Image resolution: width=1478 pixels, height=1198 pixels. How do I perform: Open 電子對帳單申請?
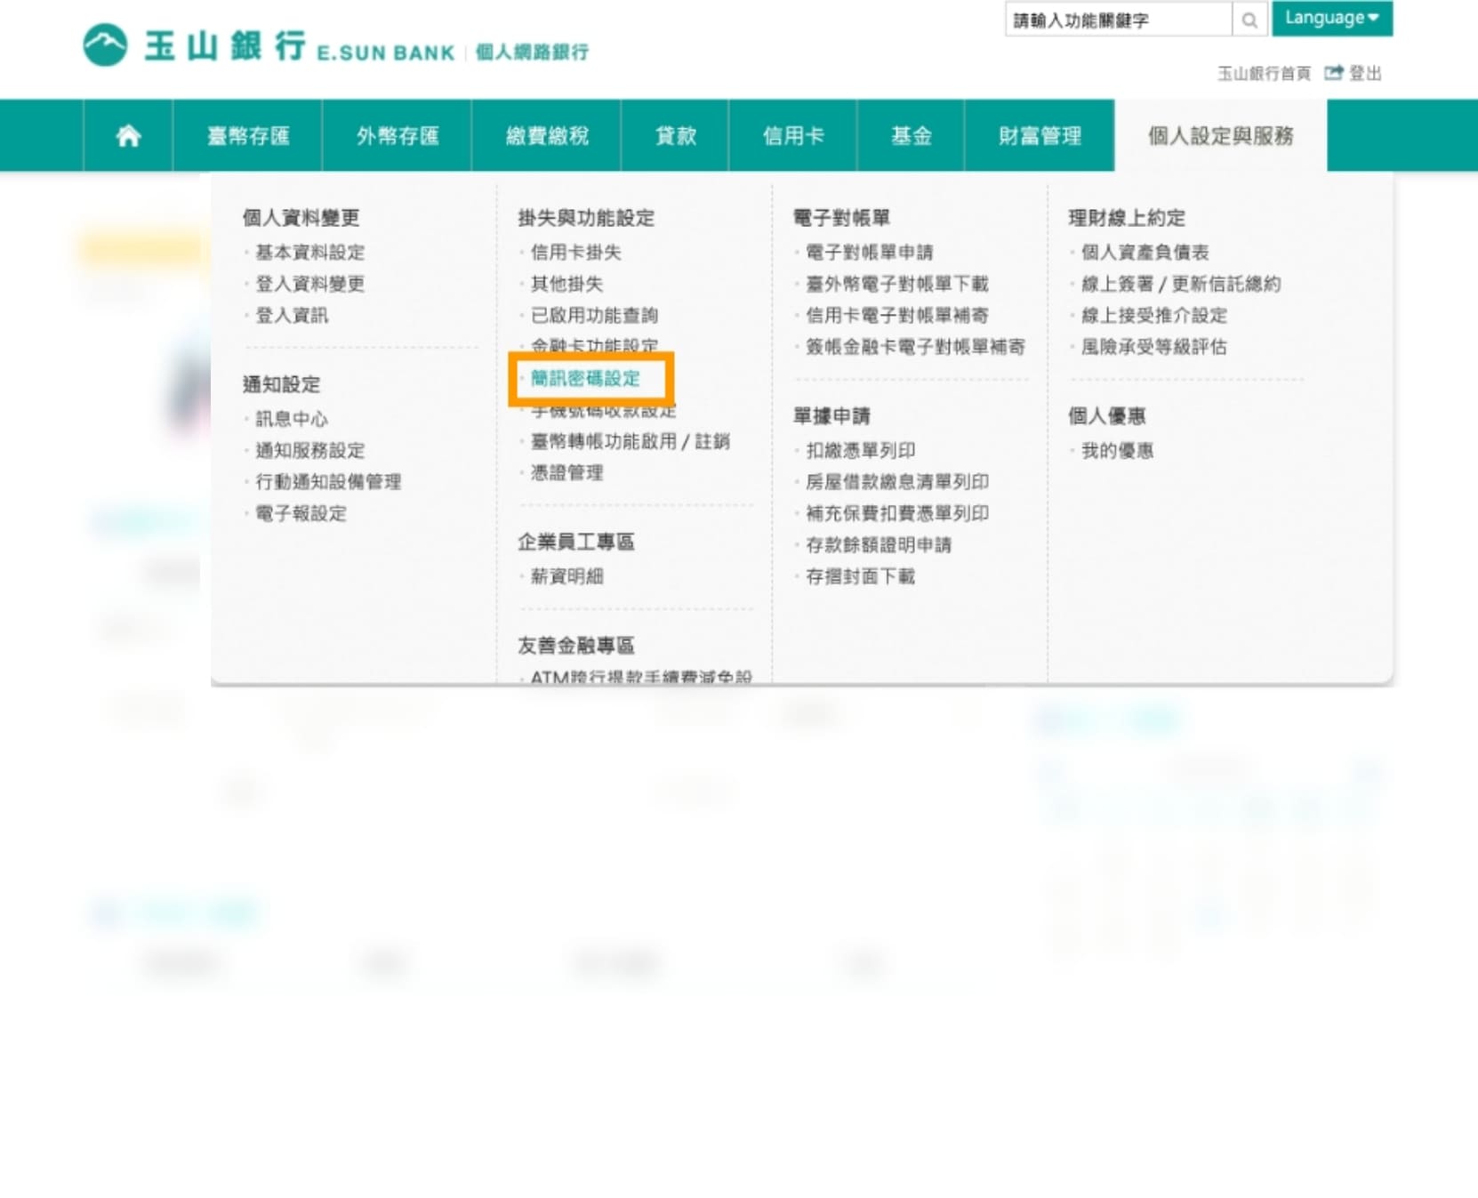point(869,253)
